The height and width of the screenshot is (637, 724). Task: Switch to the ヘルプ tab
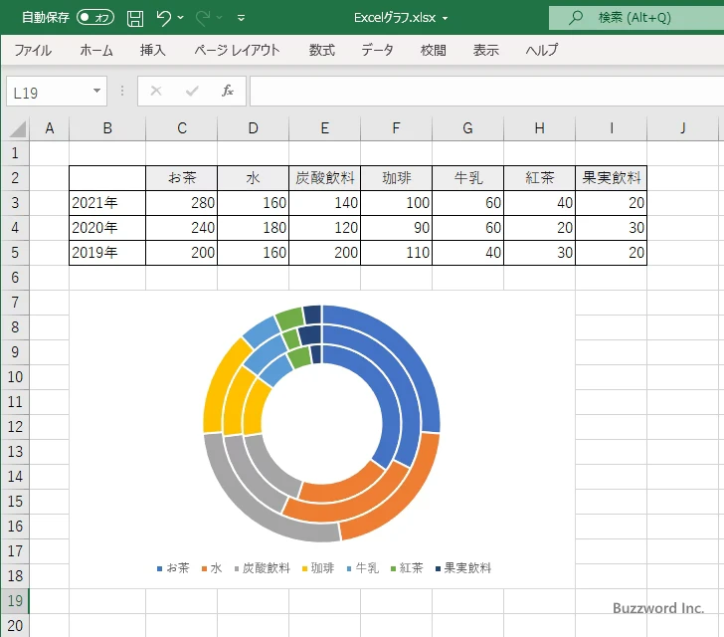click(x=542, y=50)
